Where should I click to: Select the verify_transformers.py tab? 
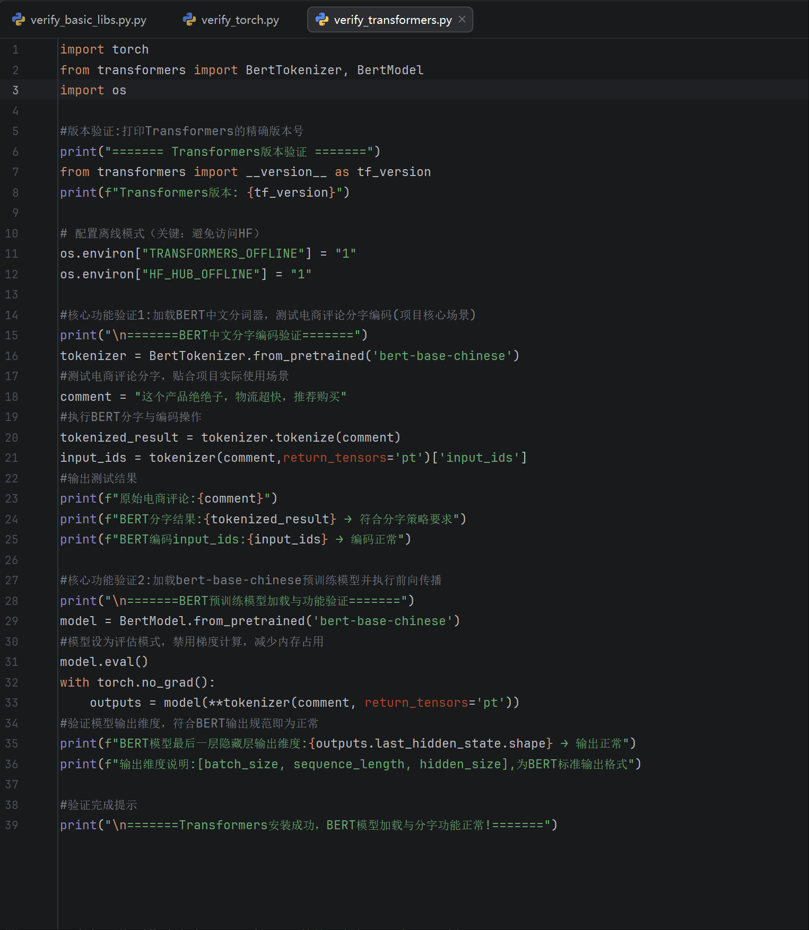click(x=390, y=20)
